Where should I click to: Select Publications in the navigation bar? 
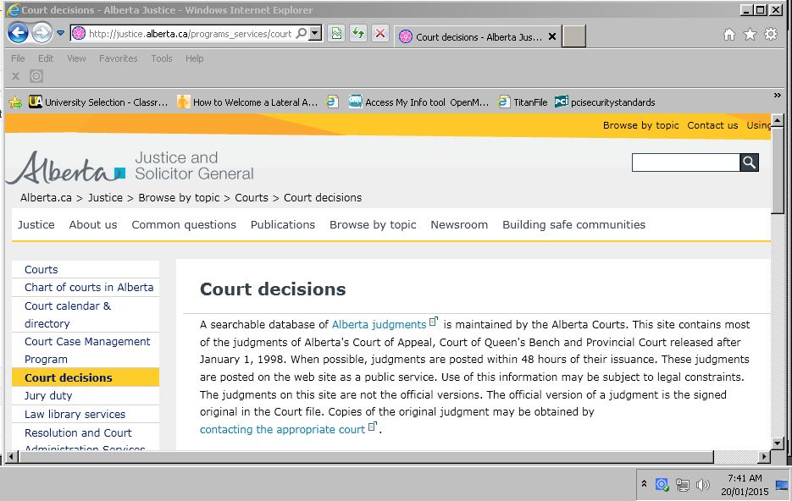coord(282,224)
